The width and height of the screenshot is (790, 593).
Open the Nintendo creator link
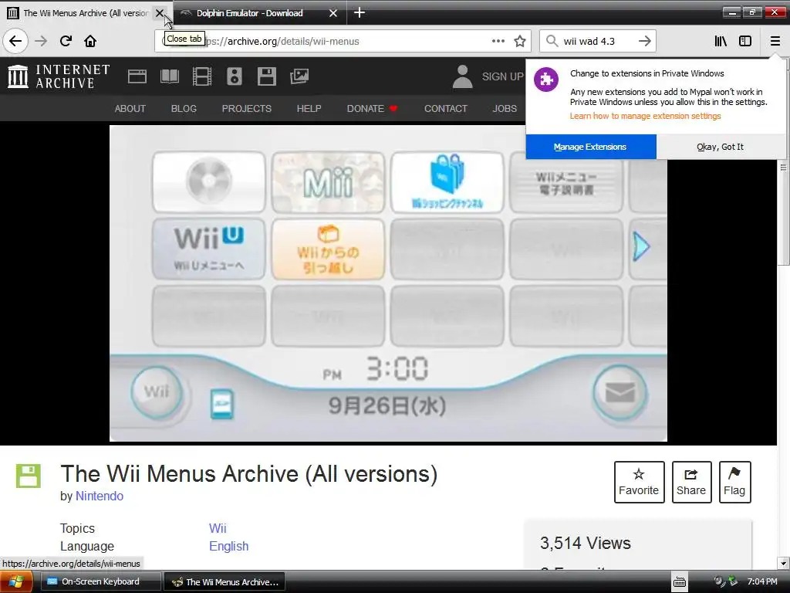[x=100, y=496]
